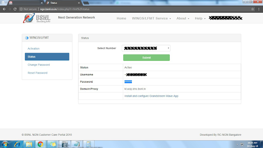This screenshot has height=148, width=263.
Task: Open File Explorer folder in taskbar
Action: click(29, 144)
